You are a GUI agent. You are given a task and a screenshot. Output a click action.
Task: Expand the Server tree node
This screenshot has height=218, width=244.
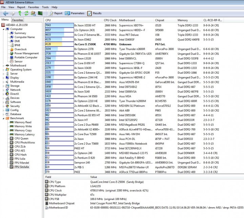click(x=3, y=74)
